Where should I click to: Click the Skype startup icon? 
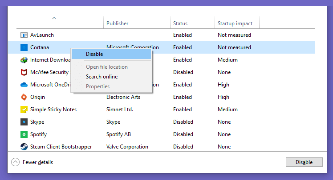24,122
